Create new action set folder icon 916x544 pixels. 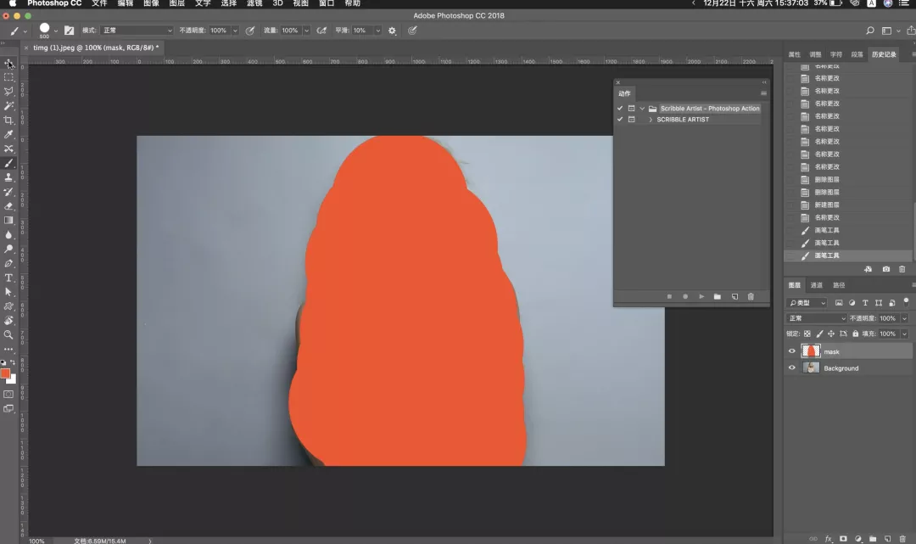(718, 297)
